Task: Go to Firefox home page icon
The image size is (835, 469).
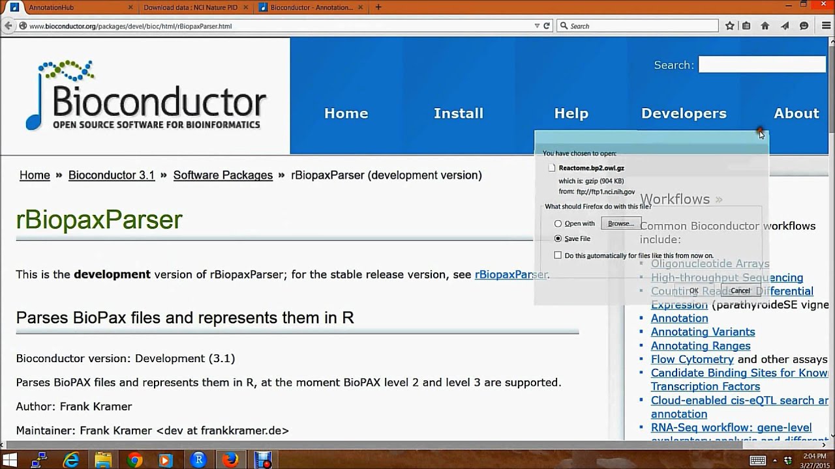Action: coord(765,26)
